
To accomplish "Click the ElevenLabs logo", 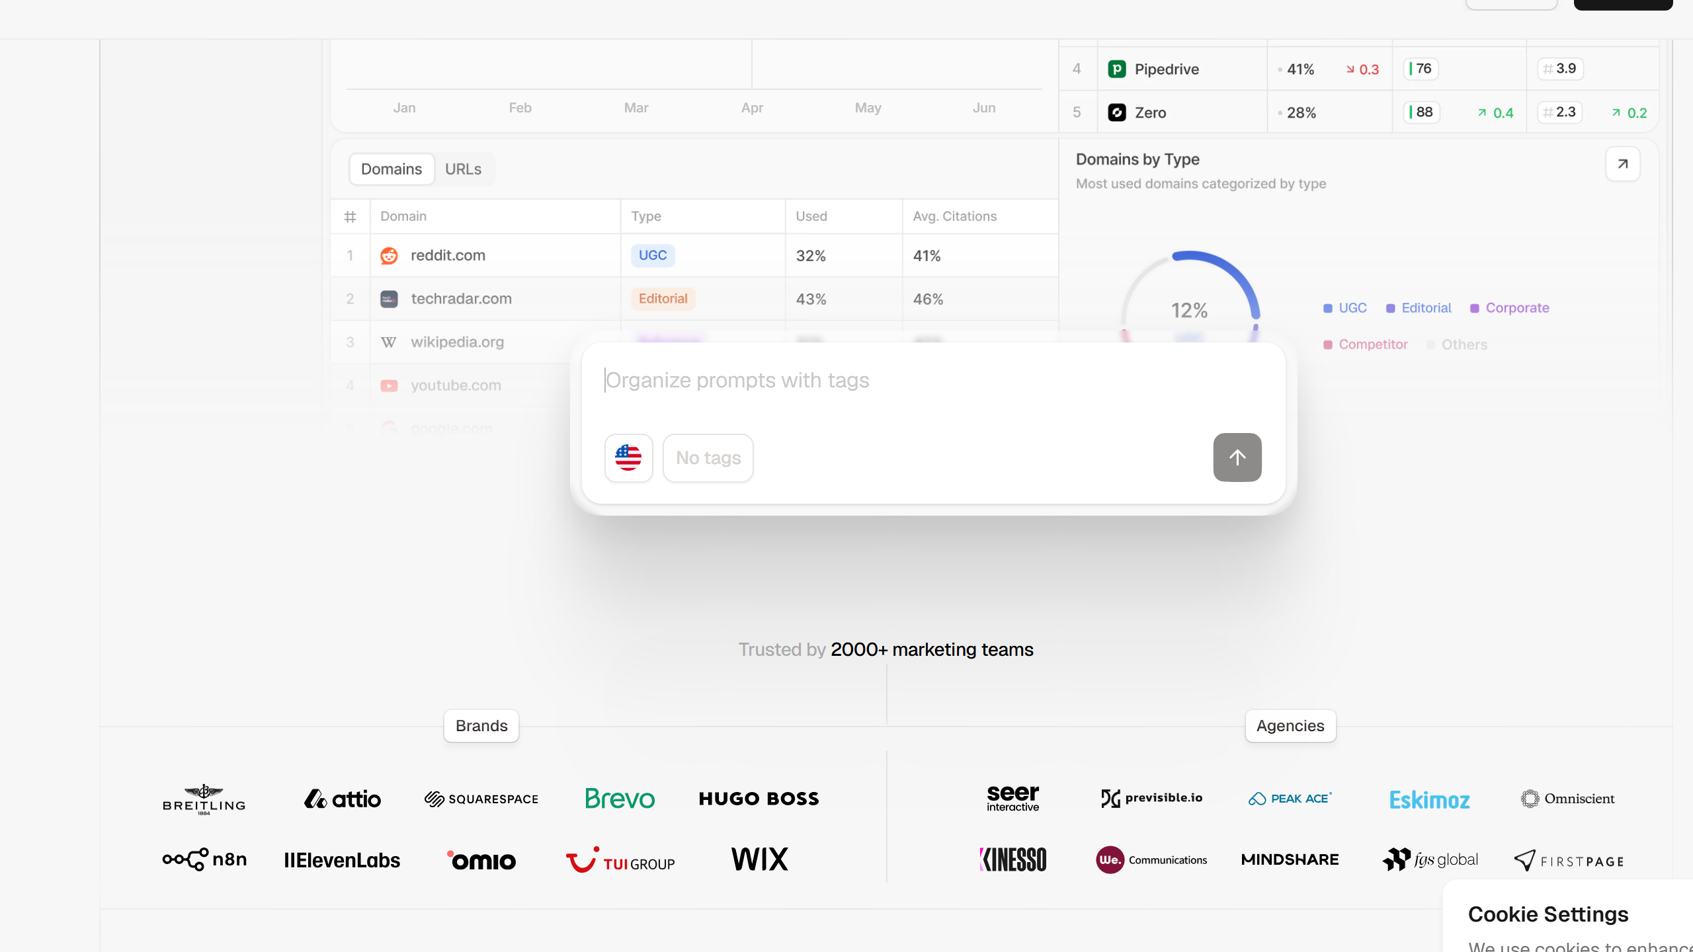I will [x=342, y=860].
